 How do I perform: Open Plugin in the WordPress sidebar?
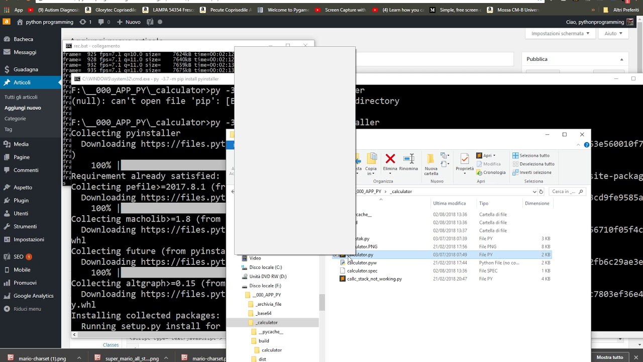click(21, 200)
